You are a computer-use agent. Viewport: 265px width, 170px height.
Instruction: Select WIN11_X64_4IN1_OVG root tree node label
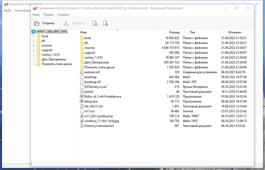click(52, 32)
